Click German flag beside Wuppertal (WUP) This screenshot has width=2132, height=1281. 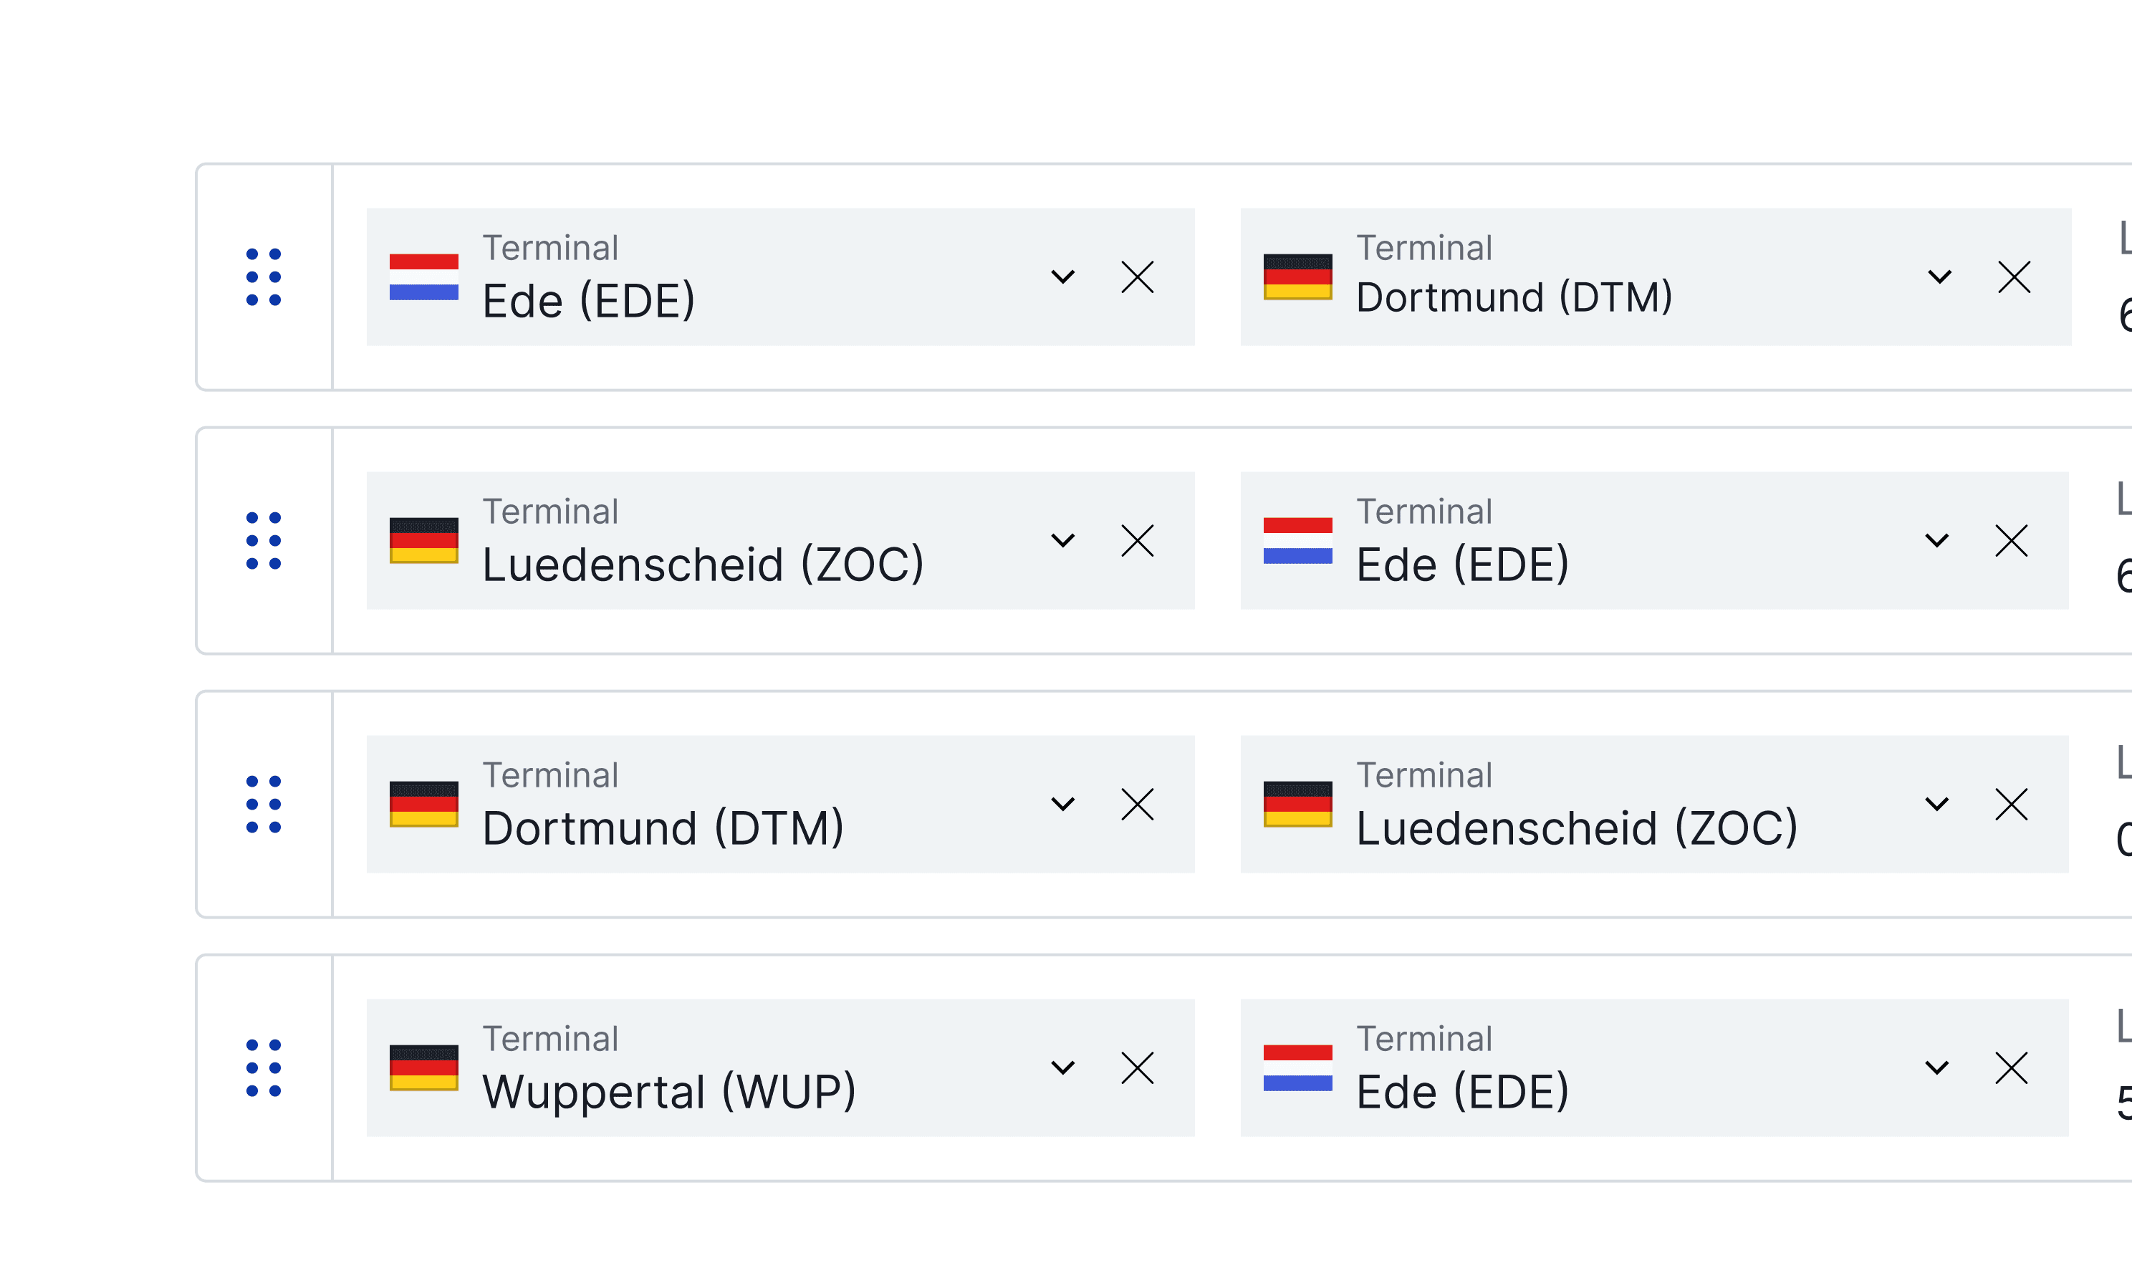click(x=424, y=1067)
